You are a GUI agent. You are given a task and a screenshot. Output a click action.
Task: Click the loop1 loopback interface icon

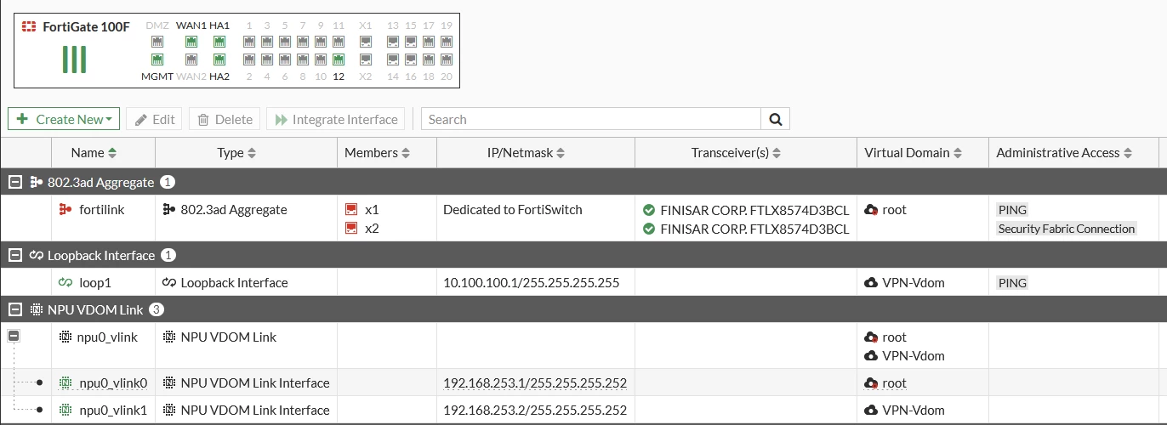65,282
